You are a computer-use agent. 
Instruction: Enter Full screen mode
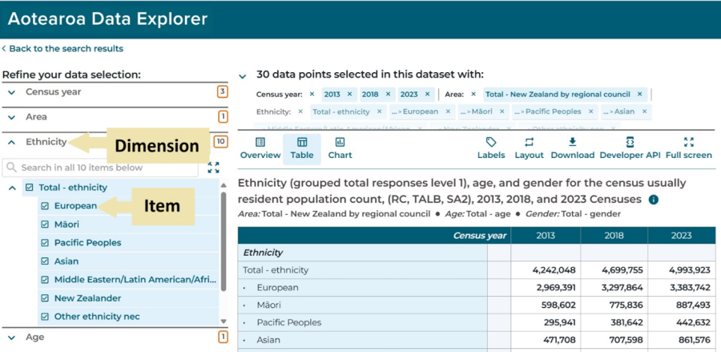pos(688,148)
